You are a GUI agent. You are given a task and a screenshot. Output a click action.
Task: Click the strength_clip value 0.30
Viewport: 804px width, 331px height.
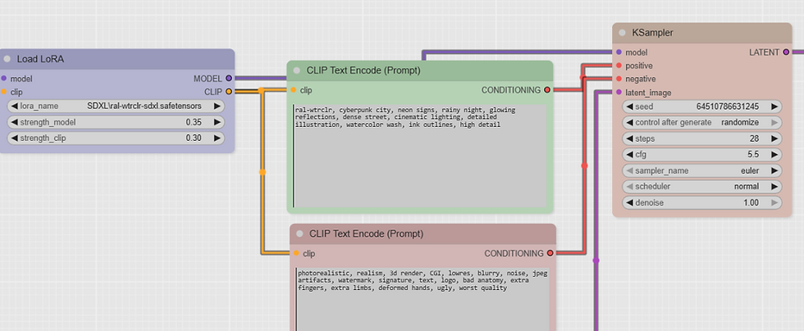click(x=194, y=138)
